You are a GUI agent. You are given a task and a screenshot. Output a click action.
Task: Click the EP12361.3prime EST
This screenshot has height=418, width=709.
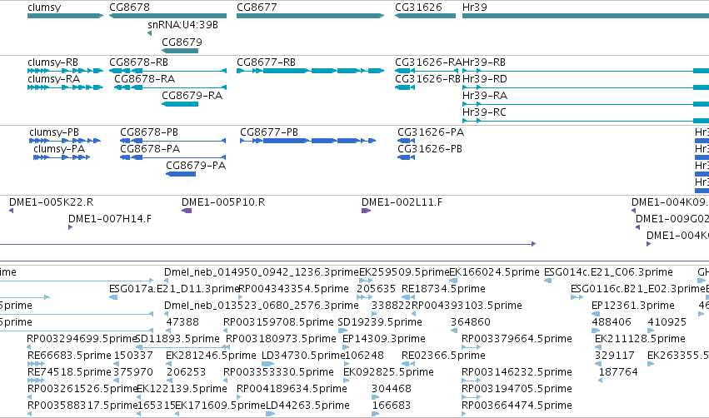click(596, 314)
